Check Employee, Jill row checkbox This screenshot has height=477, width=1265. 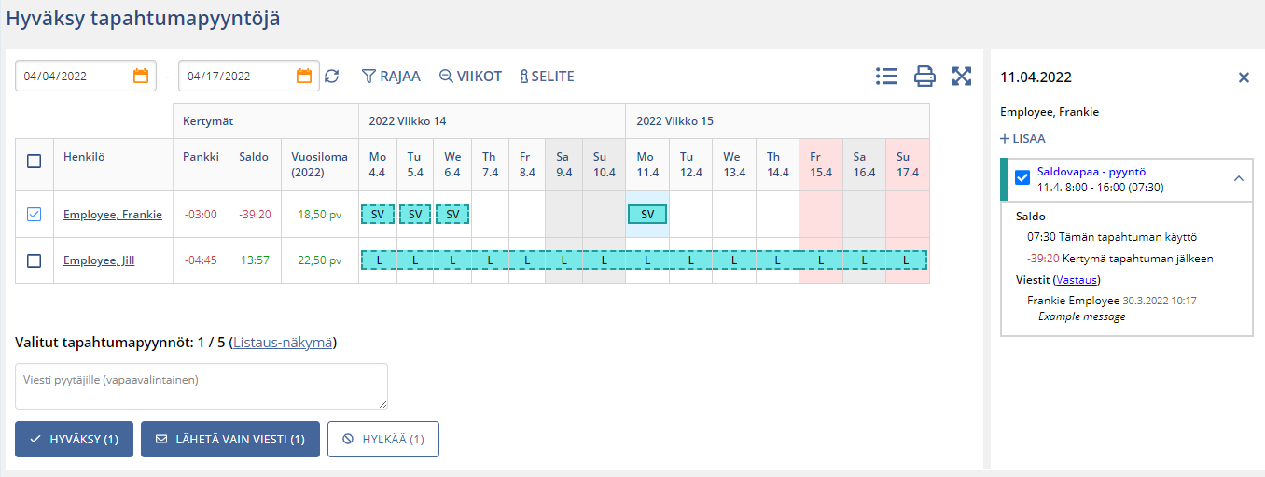(35, 260)
